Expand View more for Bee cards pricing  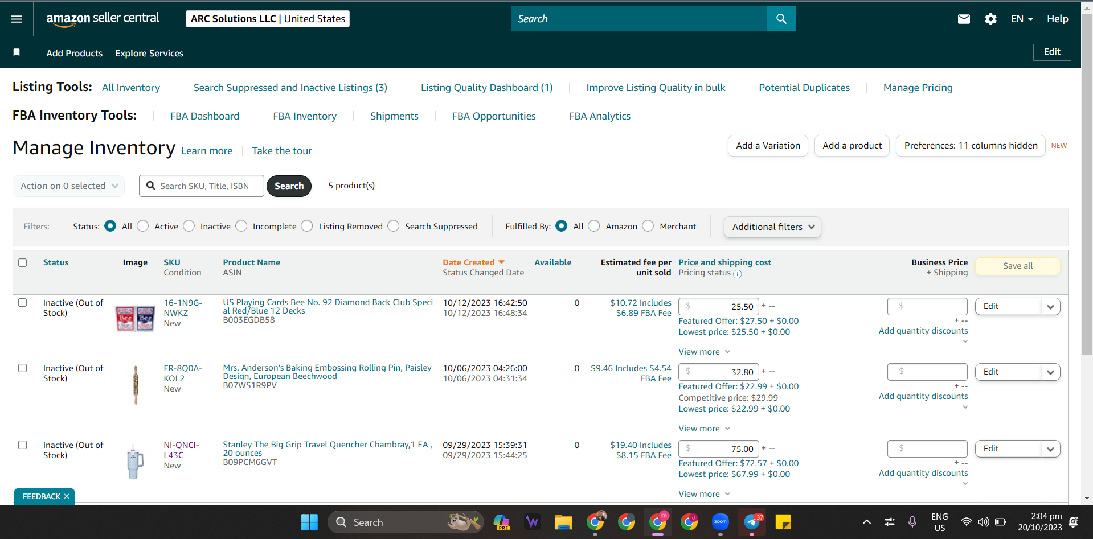tap(704, 352)
